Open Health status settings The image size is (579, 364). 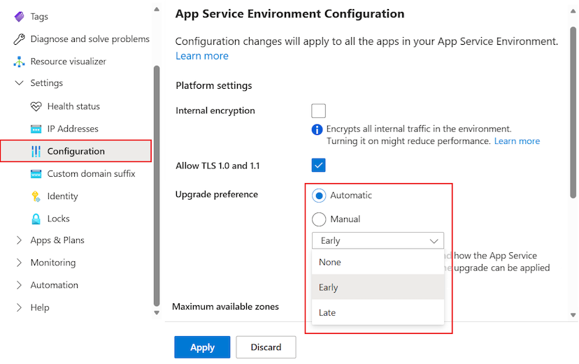click(73, 107)
